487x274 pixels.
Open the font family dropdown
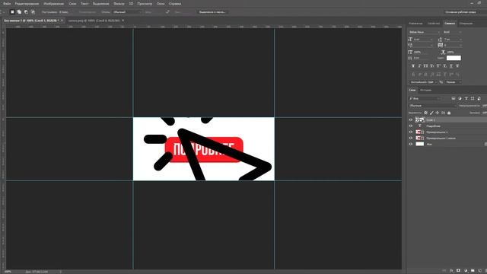point(425,32)
